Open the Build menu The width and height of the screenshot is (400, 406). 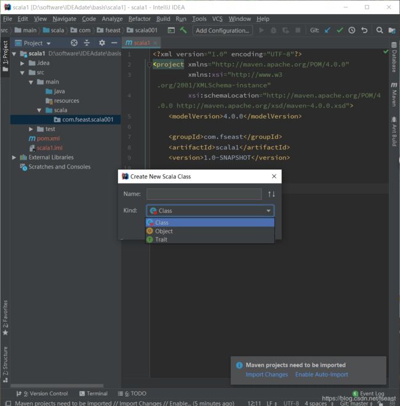163,19
